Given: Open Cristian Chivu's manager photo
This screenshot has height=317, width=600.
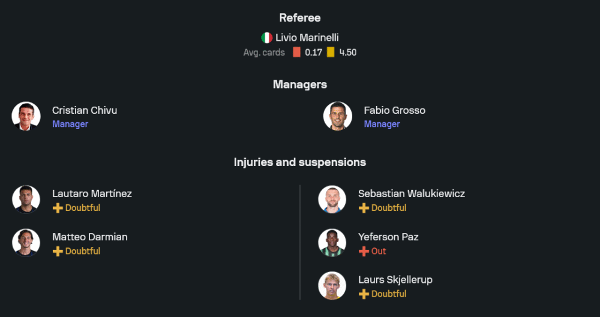Looking at the screenshot, I should pos(26,116).
